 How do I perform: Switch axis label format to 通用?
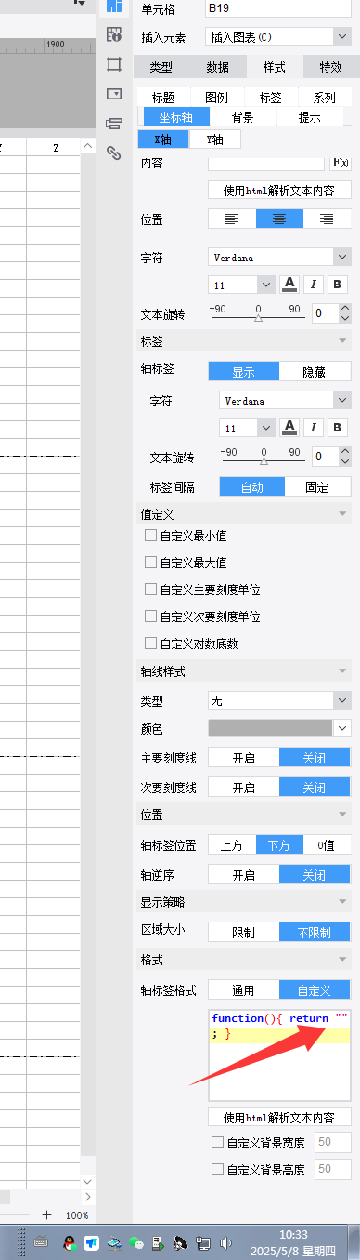pyautogui.click(x=244, y=990)
